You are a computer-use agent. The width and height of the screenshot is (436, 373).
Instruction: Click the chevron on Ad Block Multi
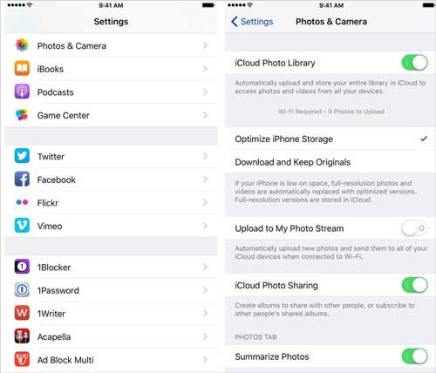[205, 360]
